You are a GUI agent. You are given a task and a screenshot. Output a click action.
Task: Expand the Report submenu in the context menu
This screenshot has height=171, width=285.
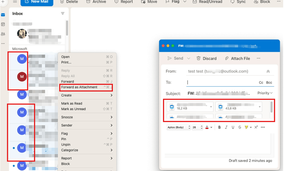pos(87,158)
